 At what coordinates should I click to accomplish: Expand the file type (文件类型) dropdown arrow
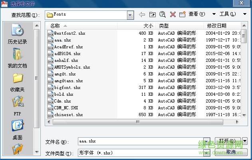click(206, 153)
